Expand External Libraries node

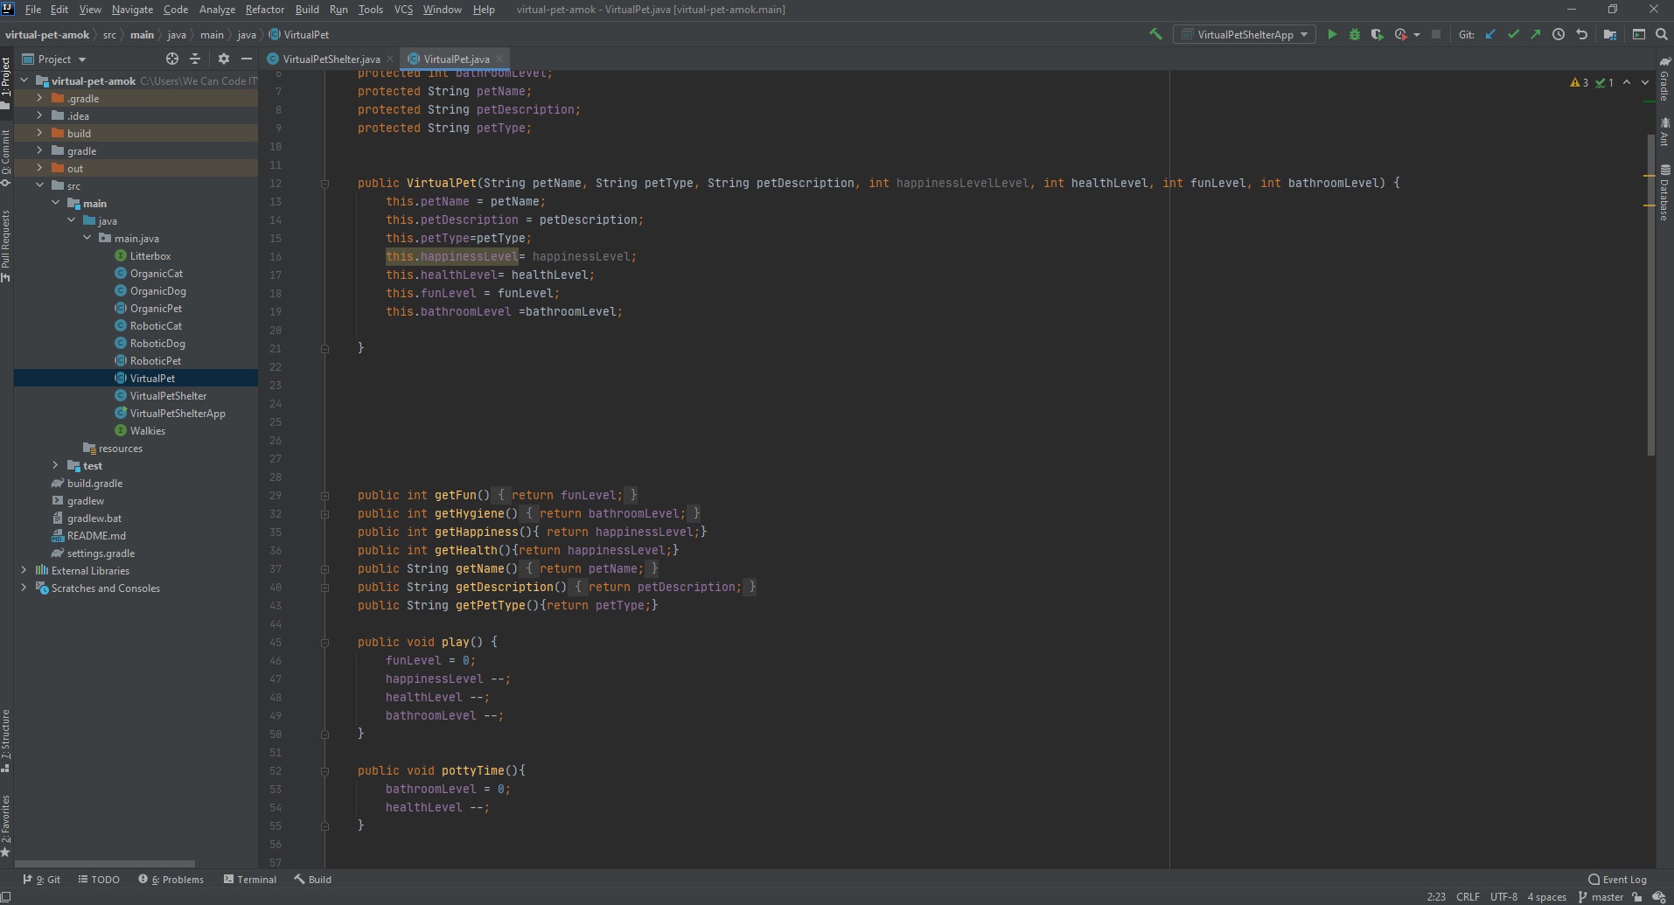24,570
